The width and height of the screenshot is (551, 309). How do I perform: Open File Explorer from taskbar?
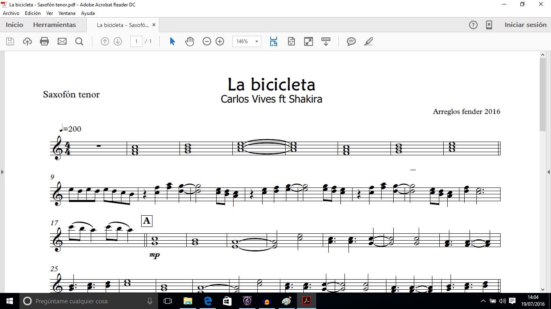tap(188, 301)
